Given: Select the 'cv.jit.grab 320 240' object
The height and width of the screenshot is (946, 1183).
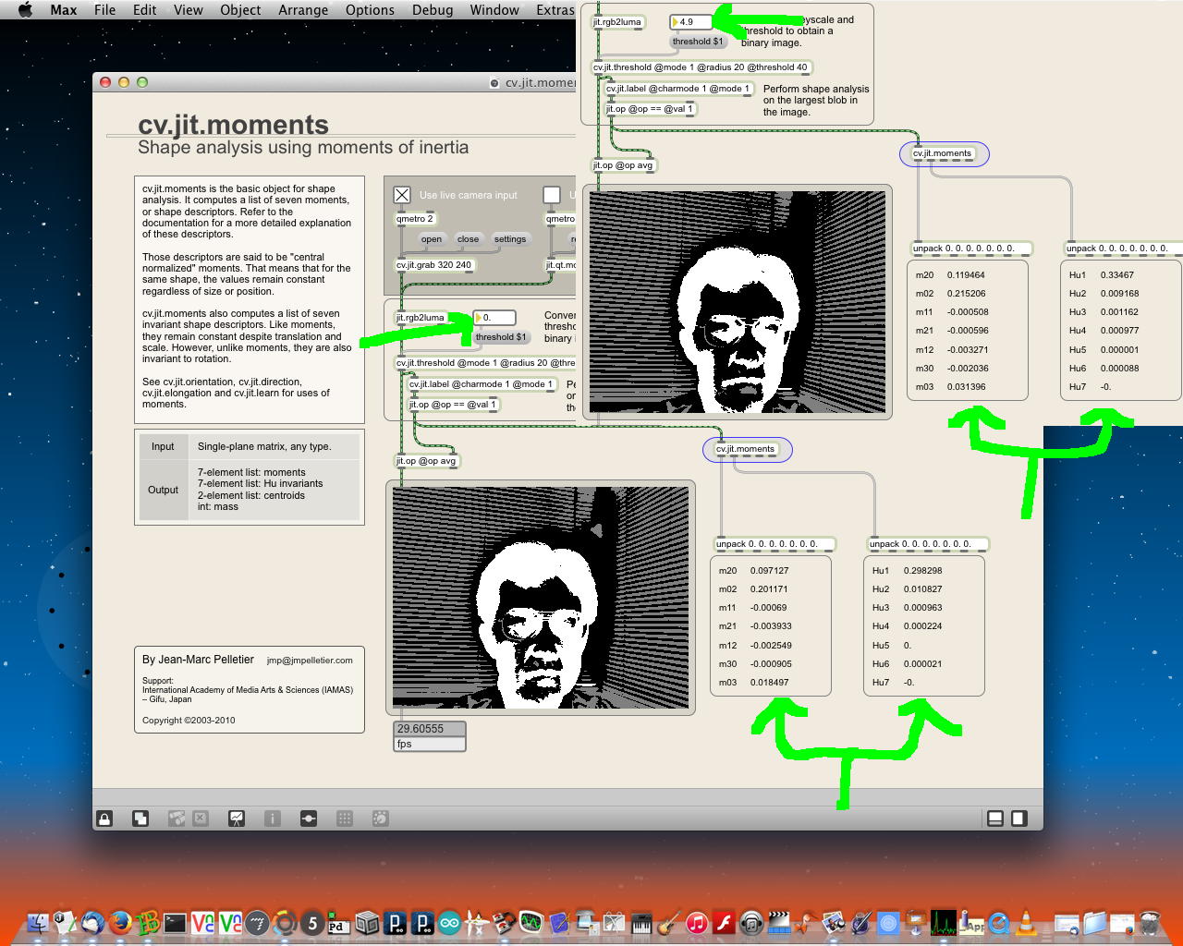Looking at the screenshot, I should coord(434,265).
